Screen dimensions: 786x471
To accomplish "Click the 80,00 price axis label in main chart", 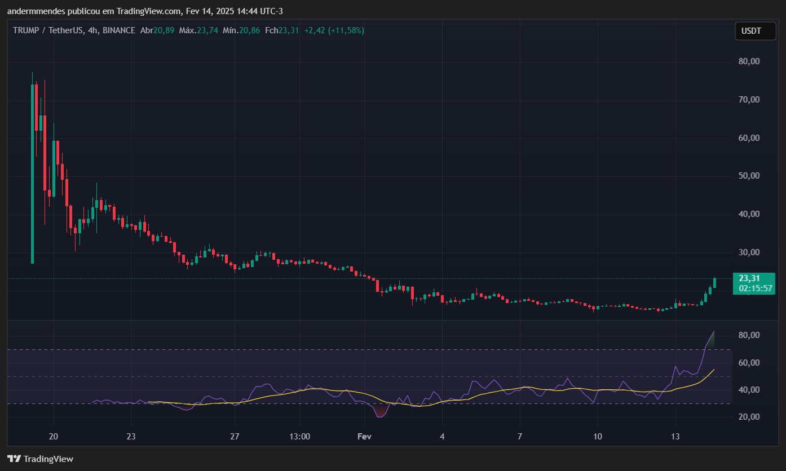I will pos(749,61).
